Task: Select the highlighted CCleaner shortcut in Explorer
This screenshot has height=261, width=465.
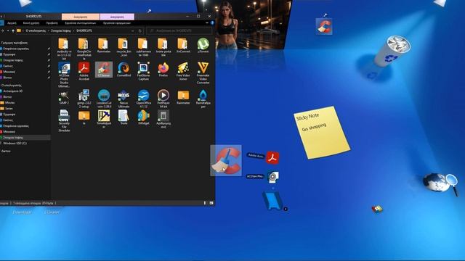Action: point(104,70)
